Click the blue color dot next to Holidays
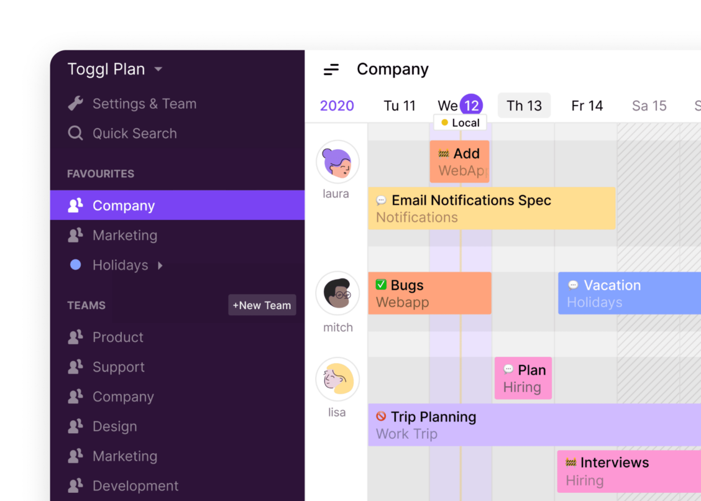701x501 pixels. click(75, 265)
